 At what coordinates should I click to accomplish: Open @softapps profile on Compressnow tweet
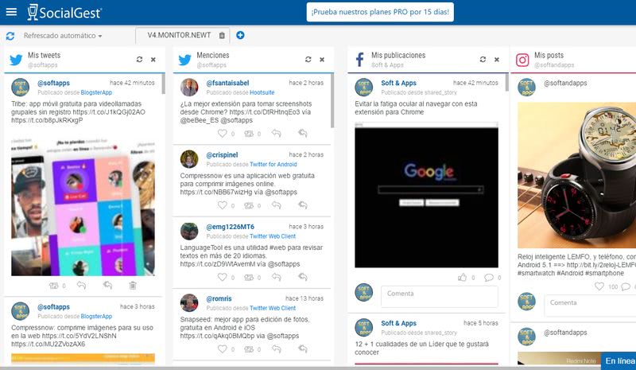coord(53,307)
